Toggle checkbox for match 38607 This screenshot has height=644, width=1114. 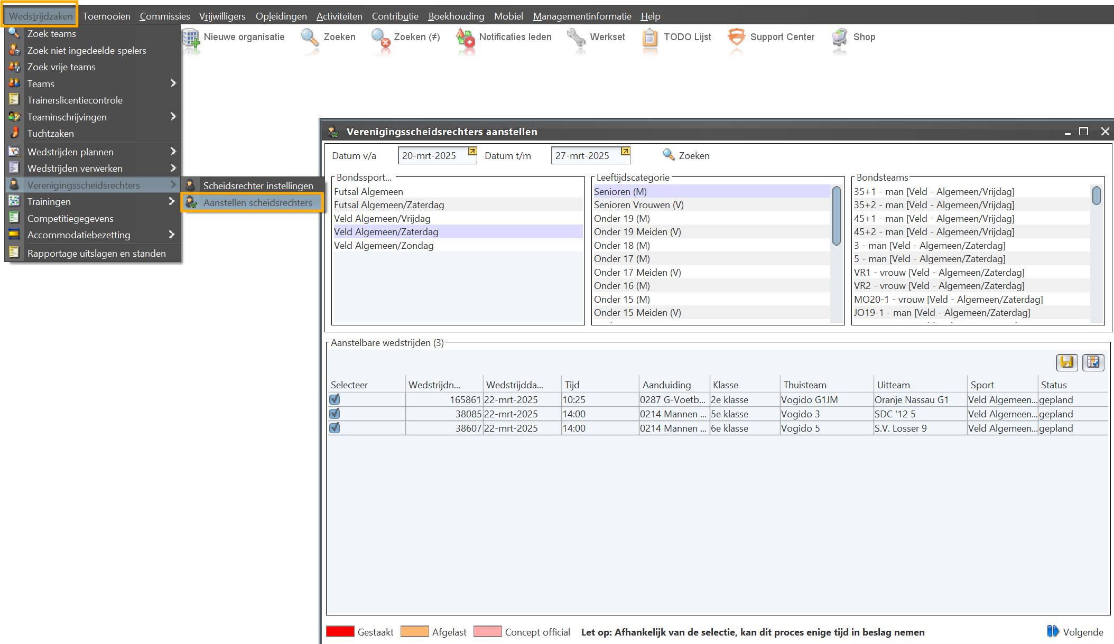pos(335,428)
